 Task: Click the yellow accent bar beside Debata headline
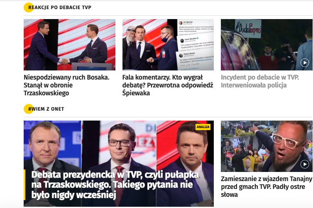click(24, 185)
